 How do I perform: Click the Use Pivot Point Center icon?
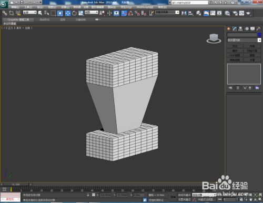click(102, 13)
